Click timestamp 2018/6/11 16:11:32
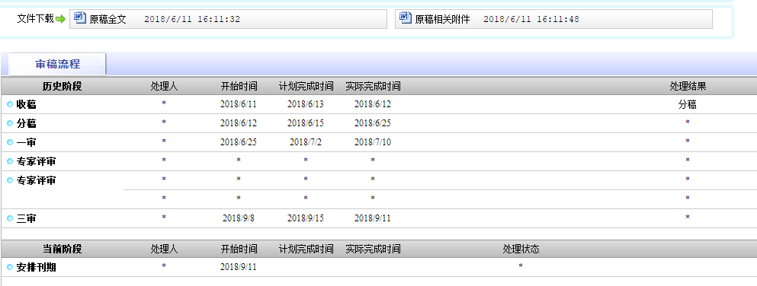757x286 pixels. 192,19
